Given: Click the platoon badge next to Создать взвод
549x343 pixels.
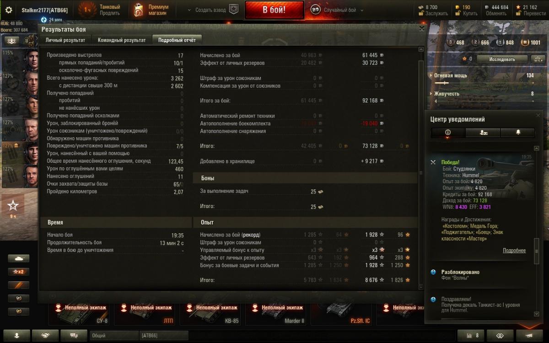Looking at the screenshot, I should click(234, 10).
